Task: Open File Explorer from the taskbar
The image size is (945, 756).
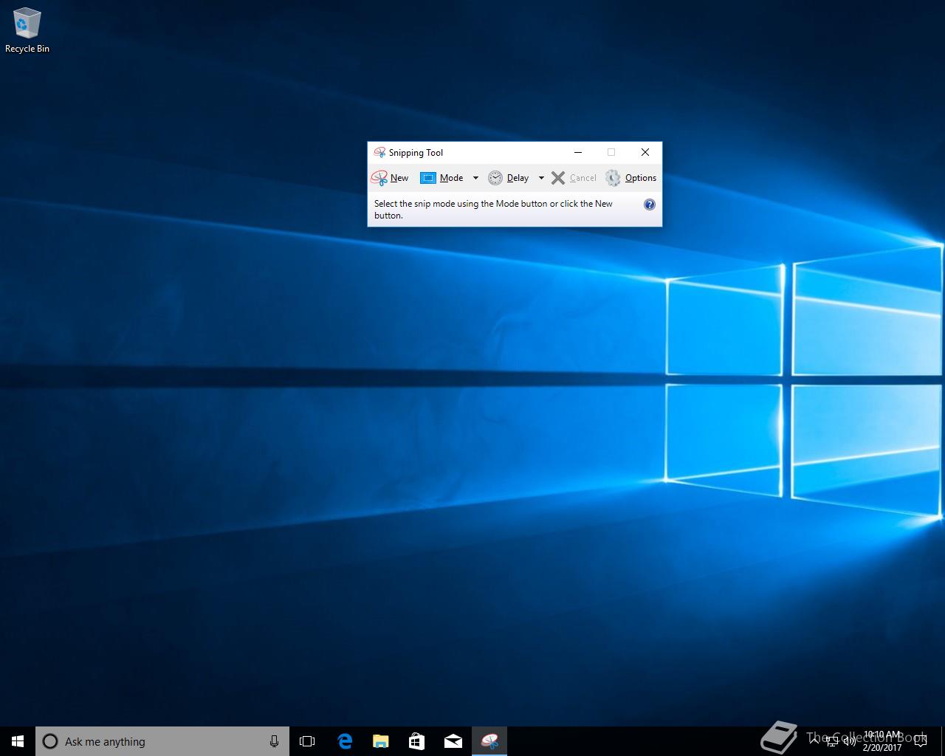Action: tap(381, 741)
